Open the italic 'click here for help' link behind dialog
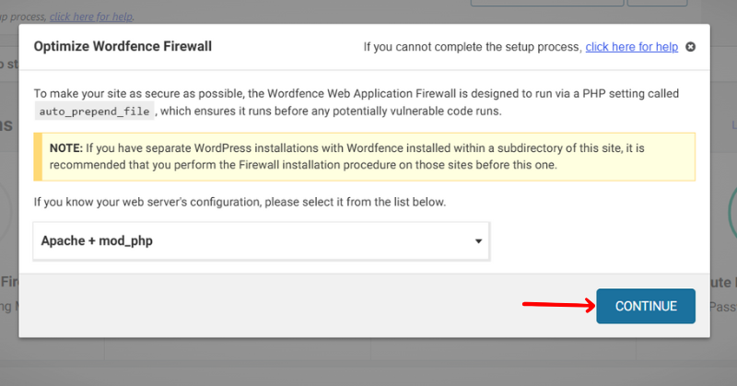The width and height of the screenshot is (737, 386). tap(91, 17)
